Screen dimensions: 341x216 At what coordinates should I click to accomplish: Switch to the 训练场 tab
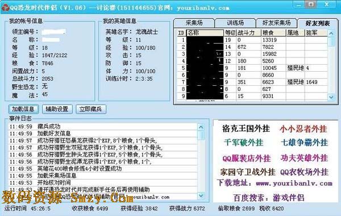click(235, 23)
